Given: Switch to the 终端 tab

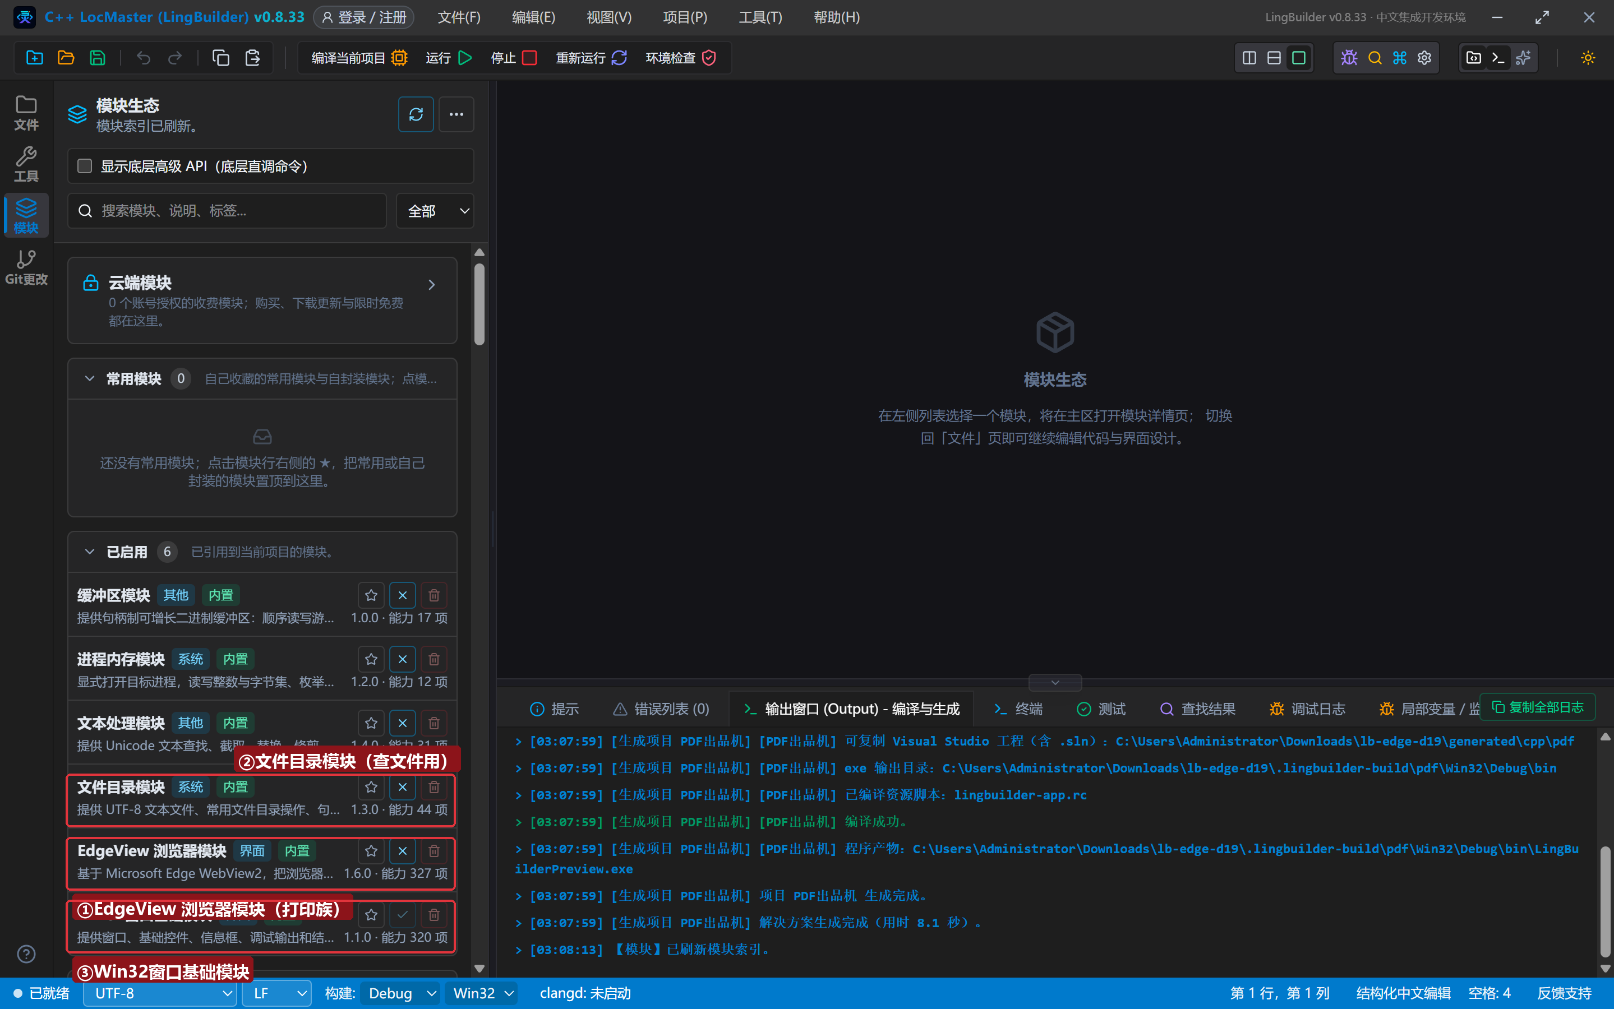Looking at the screenshot, I should tap(1017, 709).
